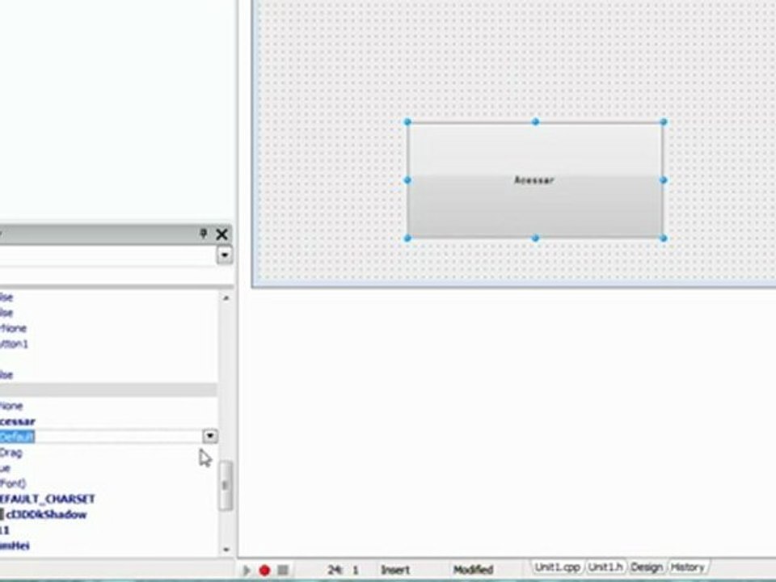Click the highlighted 'Default' property value
The width and height of the screenshot is (776, 582).
(x=17, y=436)
